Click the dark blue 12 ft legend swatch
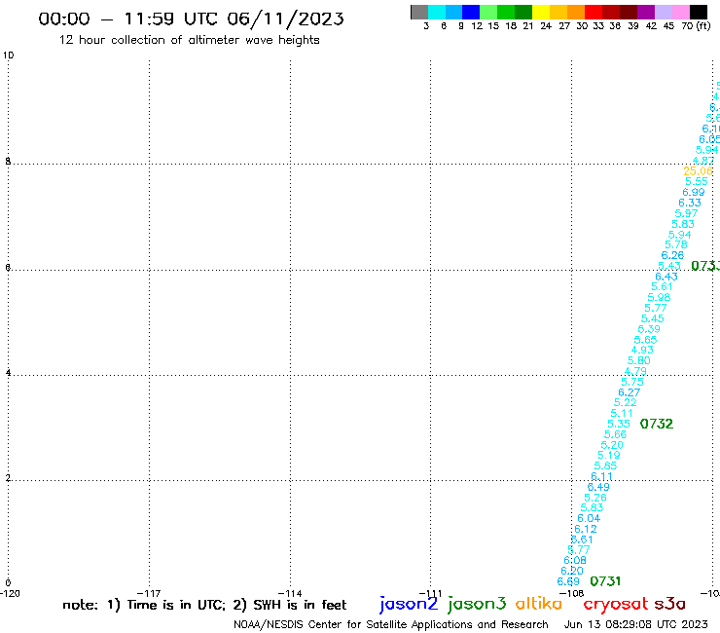The height and width of the screenshot is (633, 720). pos(472,12)
